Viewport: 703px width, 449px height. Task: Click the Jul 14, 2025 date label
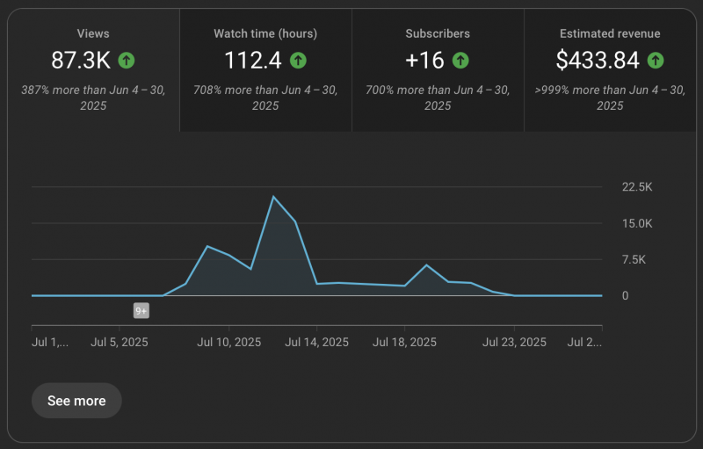[x=316, y=342]
